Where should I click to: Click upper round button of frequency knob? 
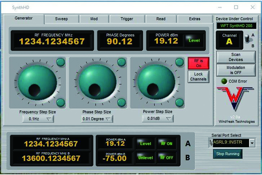coord(61,62)
